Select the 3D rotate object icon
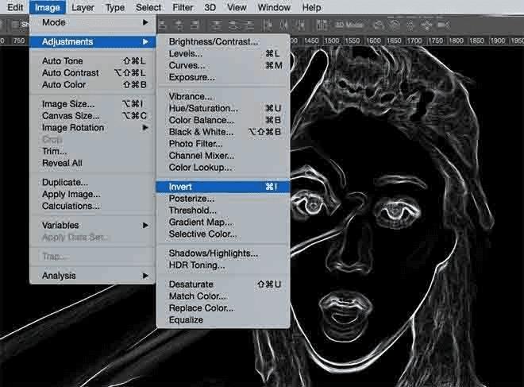Viewport: 524px width, 387px height. click(379, 24)
